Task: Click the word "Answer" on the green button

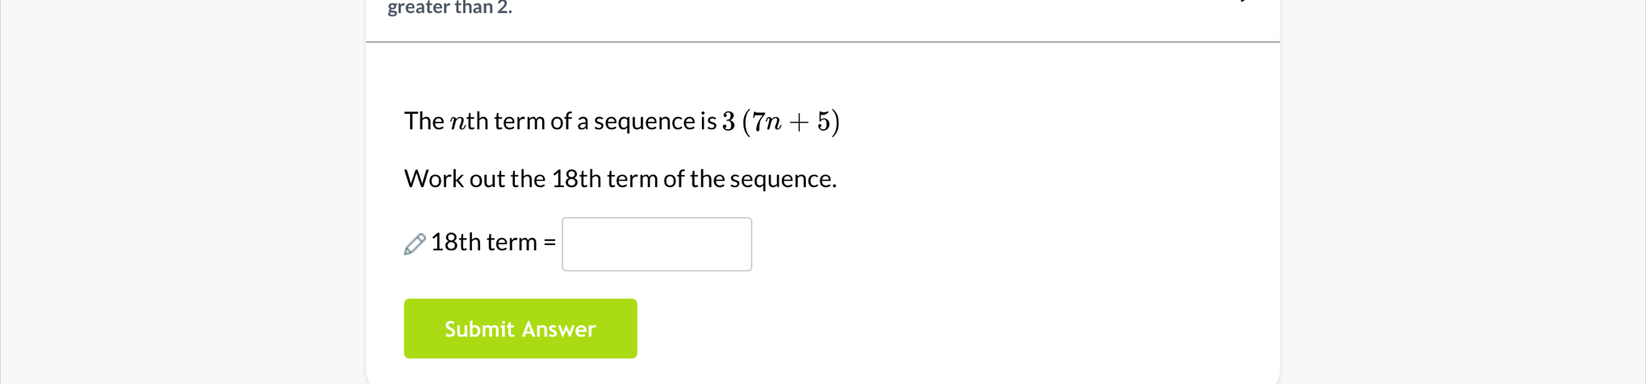Action: tap(558, 329)
